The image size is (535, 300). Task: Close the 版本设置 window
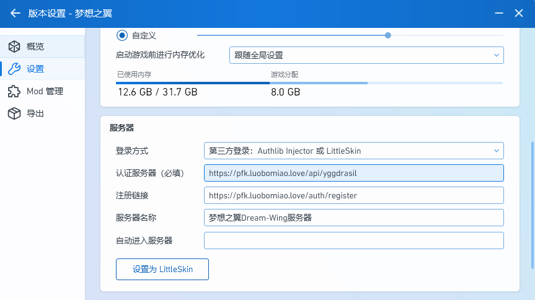coord(520,13)
